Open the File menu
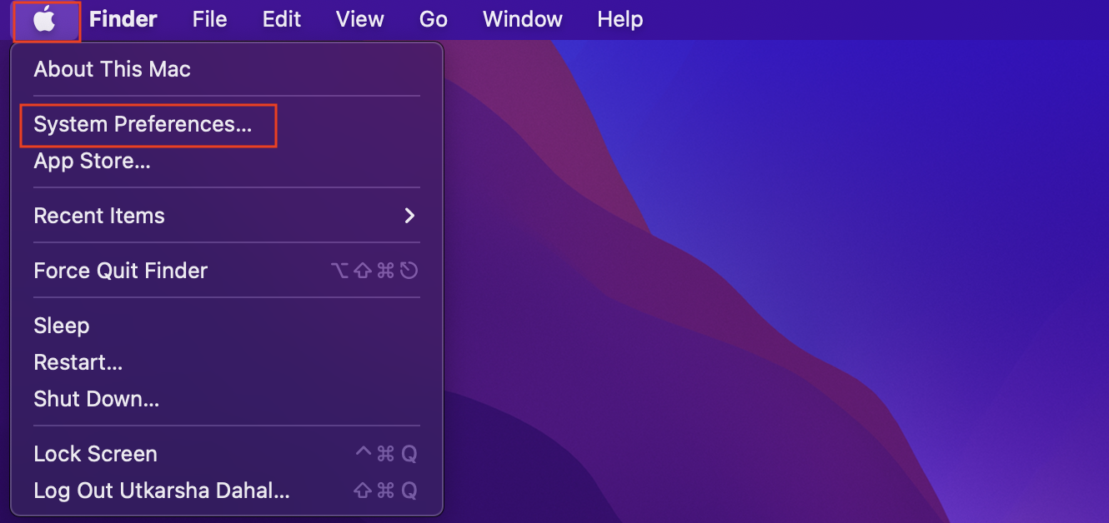The image size is (1109, 523). click(208, 18)
